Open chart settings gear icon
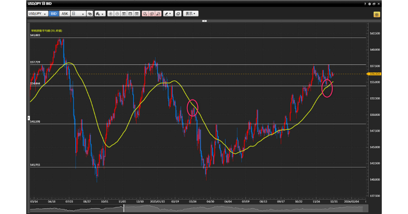The width and height of the screenshot is (408, 214). (370, 4)
